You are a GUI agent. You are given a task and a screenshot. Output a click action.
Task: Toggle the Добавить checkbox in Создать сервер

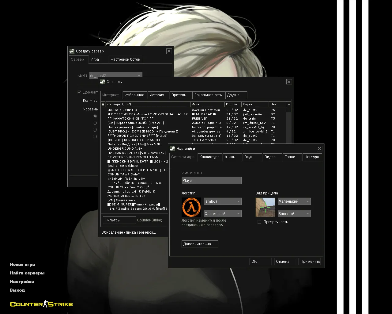click(80, 92)
